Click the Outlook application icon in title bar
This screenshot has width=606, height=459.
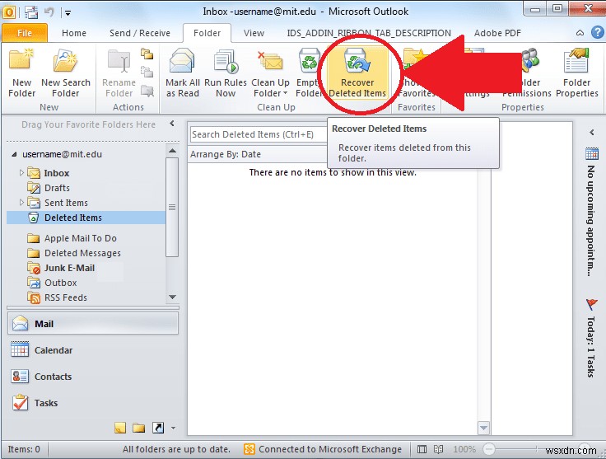9,12
